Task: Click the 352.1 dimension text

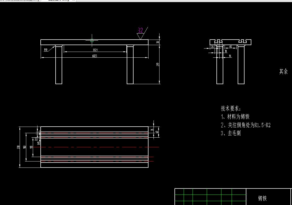Action: pyautogui.click(x=95, y=50)
